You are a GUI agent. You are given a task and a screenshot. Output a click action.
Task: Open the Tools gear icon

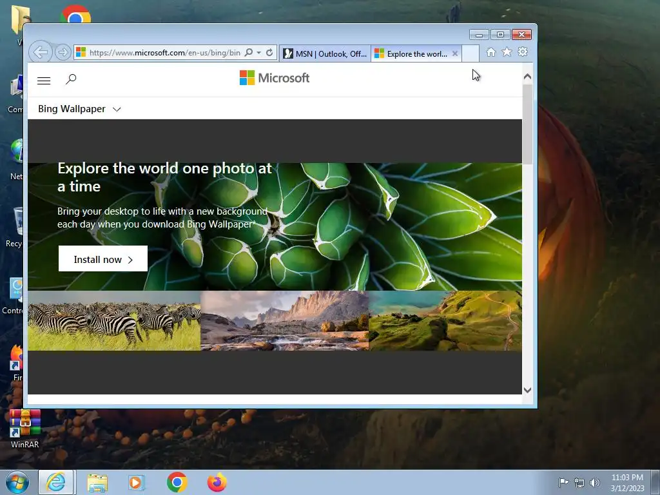click(523, 52)
